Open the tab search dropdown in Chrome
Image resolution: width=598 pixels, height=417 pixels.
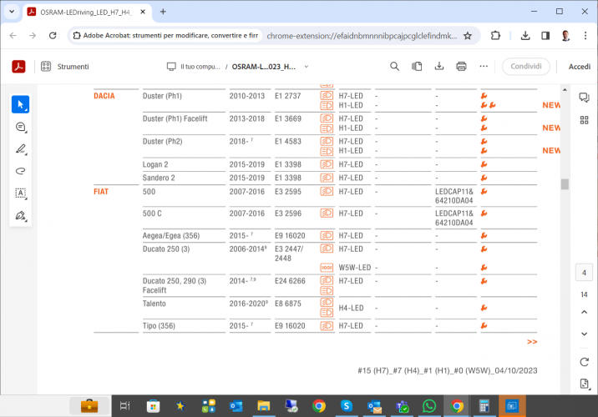12,12
